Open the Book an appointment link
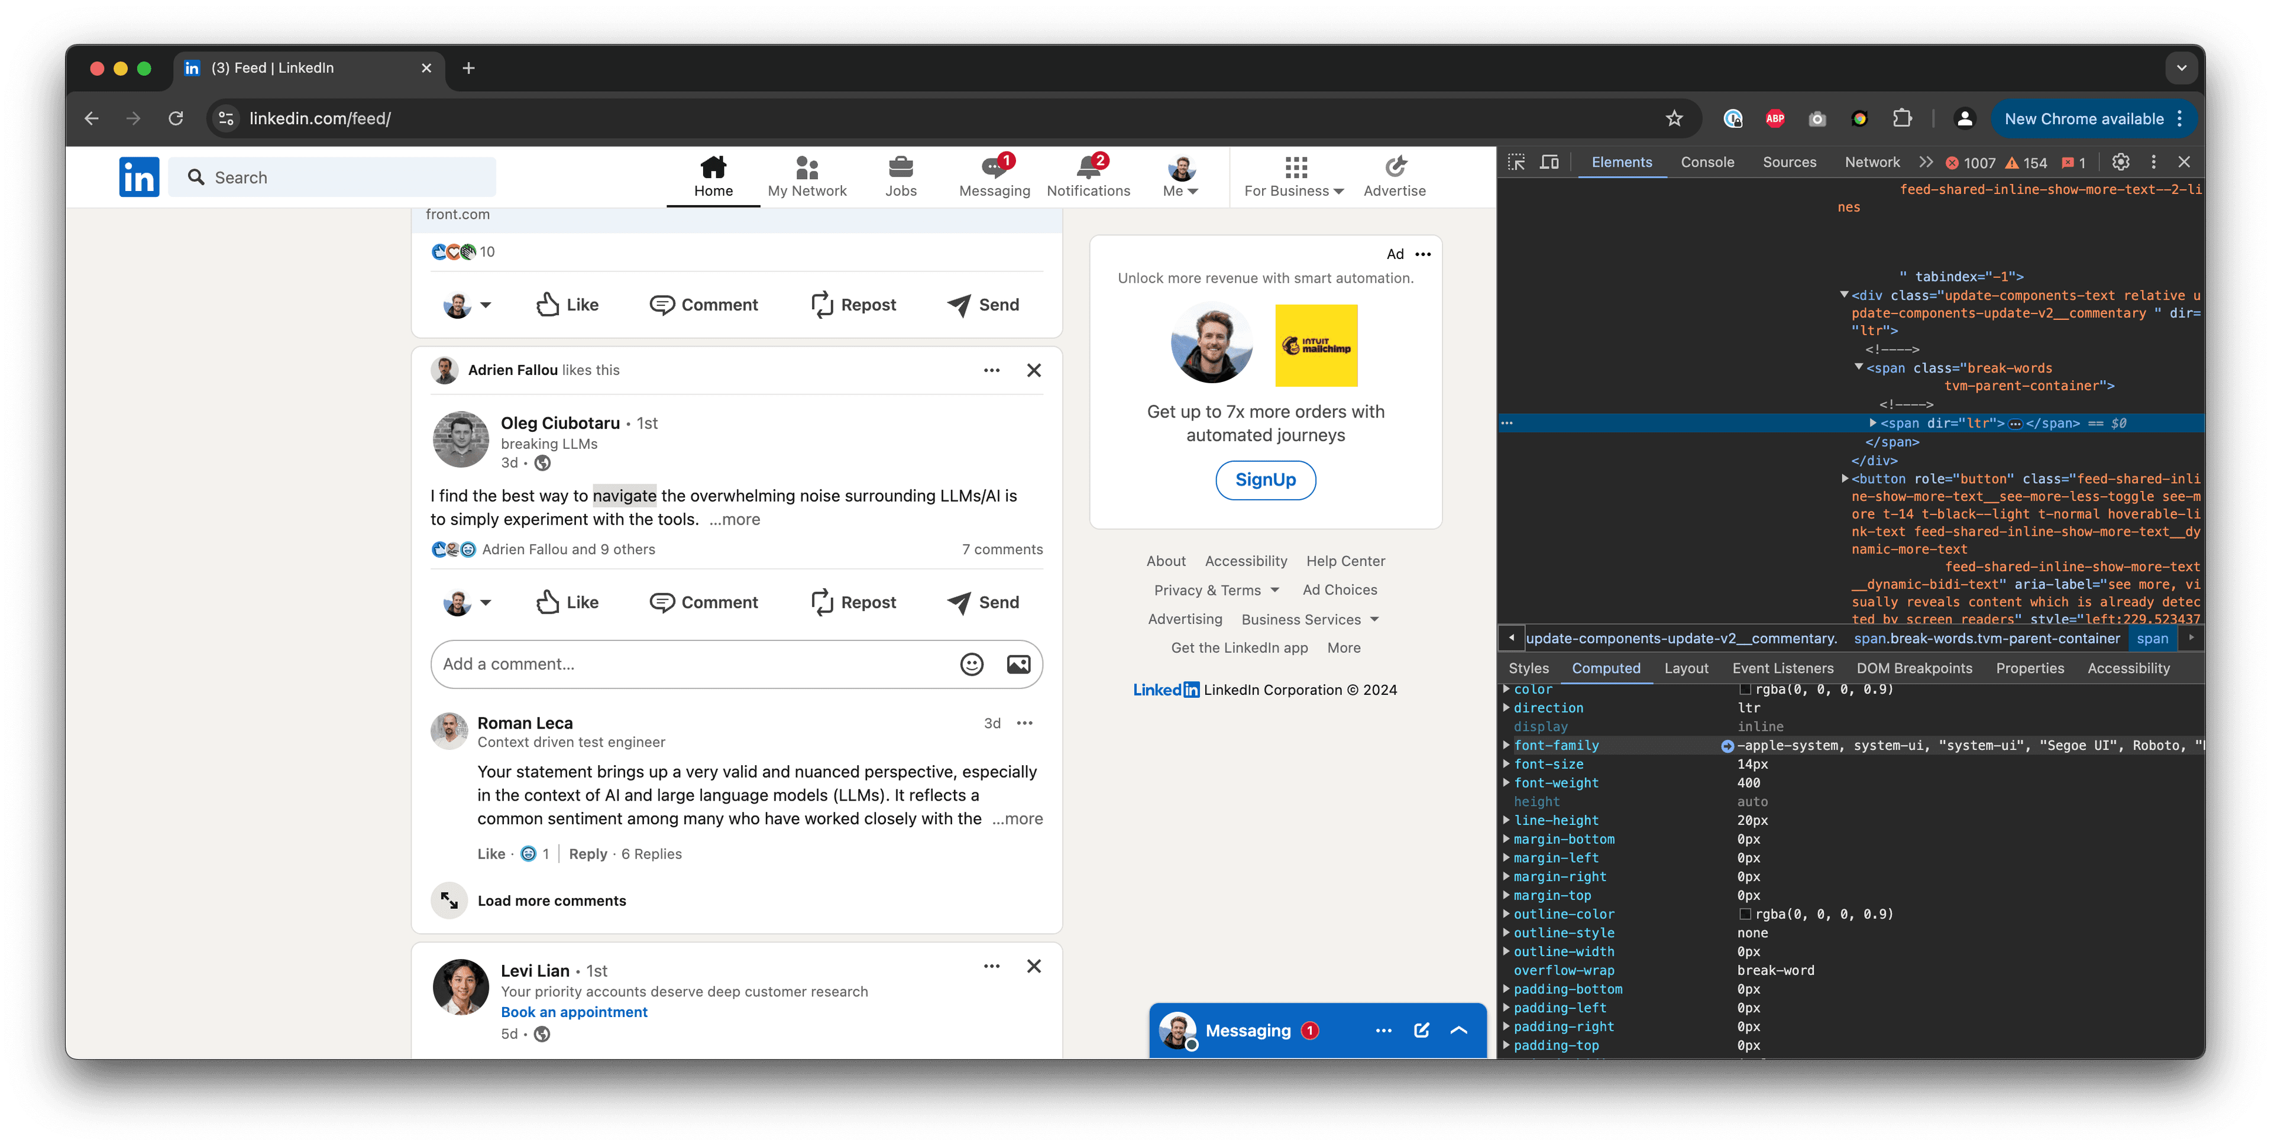This screenshot has height=1146, width=2271. 574,1012
